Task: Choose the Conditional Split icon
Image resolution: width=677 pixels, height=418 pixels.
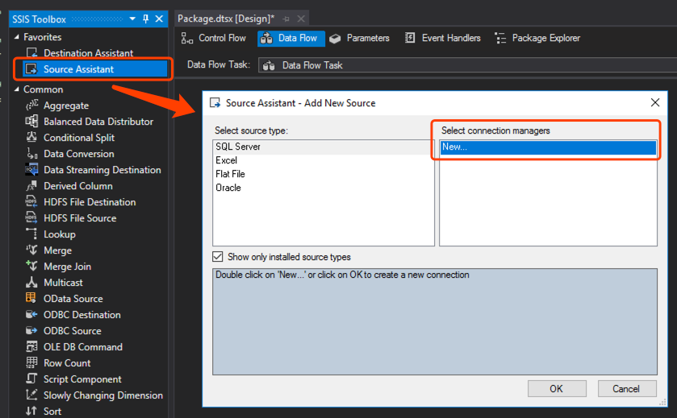Action: click(31, 137)
